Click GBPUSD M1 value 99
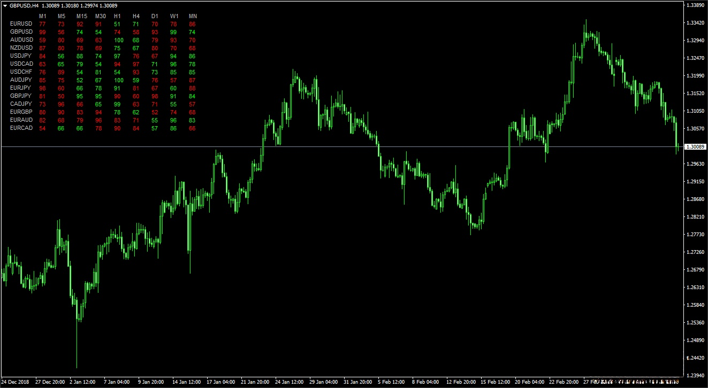Image resolution: width=708 pixels, height=388 pixels. click(x=43, y=32)
